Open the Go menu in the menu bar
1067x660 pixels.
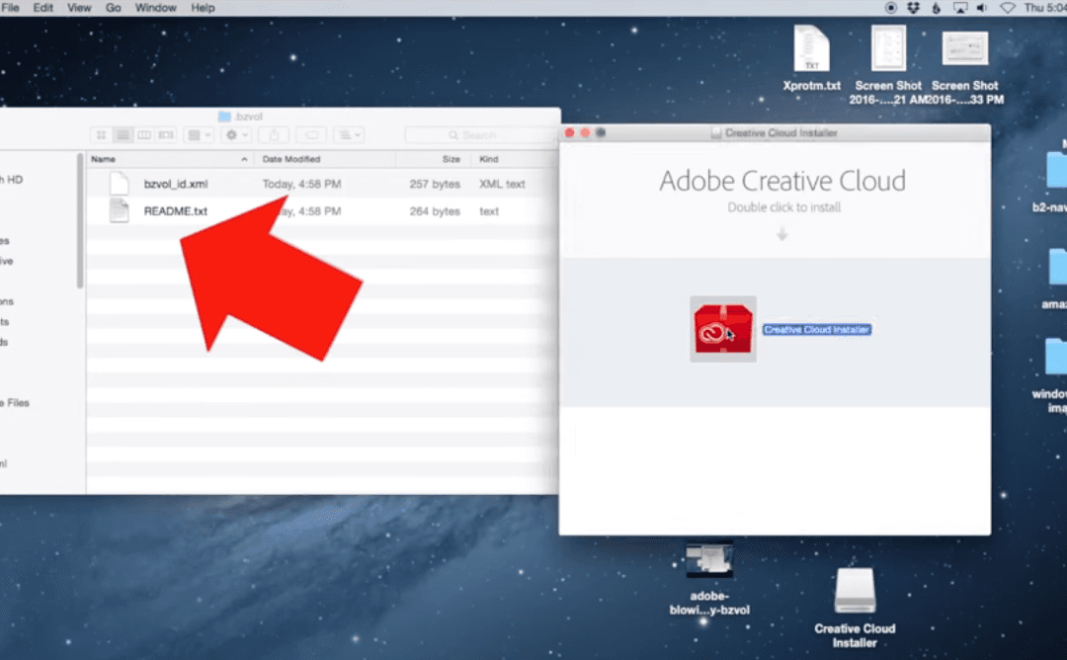pyautogui.click(x=113, y=7)
